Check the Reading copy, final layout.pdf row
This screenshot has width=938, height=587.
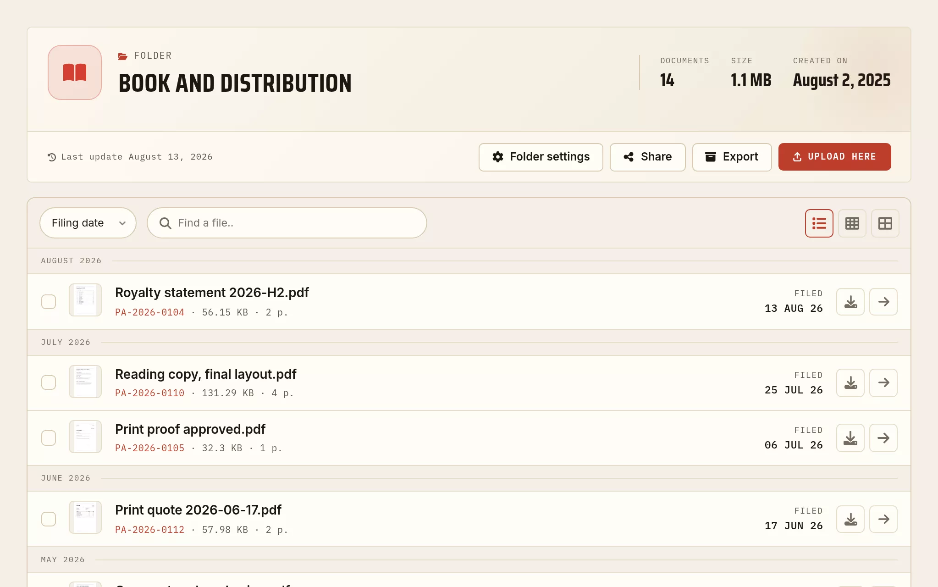click(x=49, y=382)
